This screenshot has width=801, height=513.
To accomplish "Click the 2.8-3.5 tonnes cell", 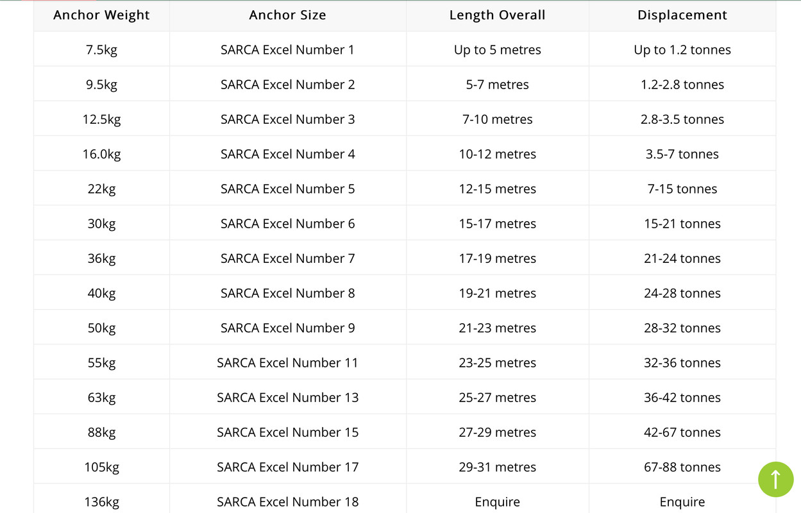I will [x=682, y=119].
